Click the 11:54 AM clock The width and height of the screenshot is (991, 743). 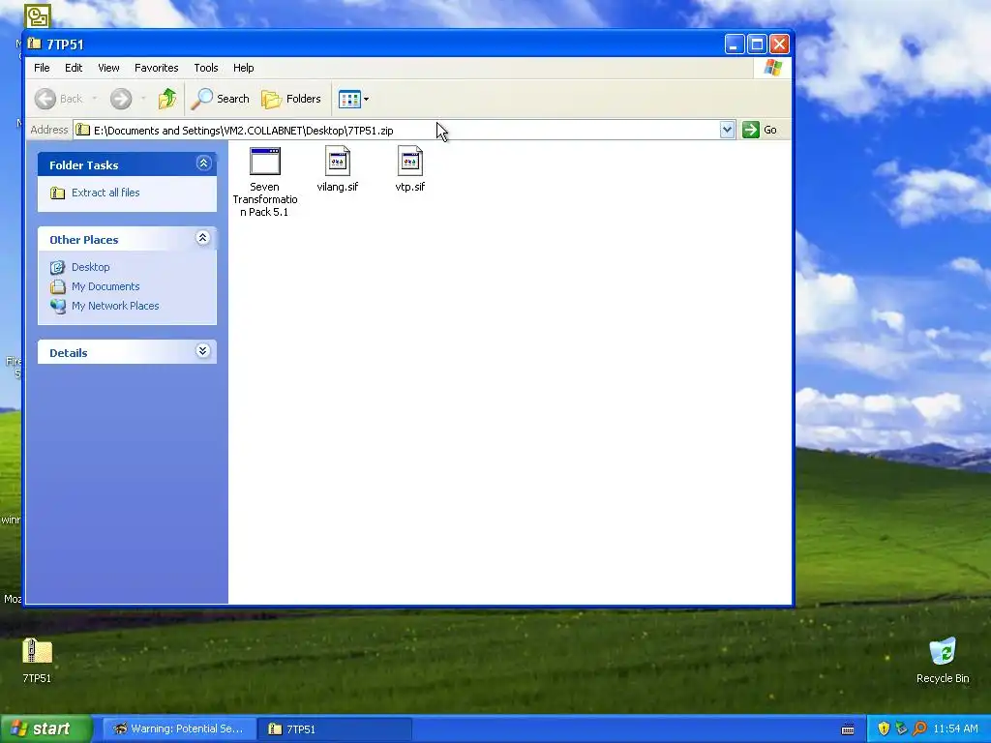(955, 729)
